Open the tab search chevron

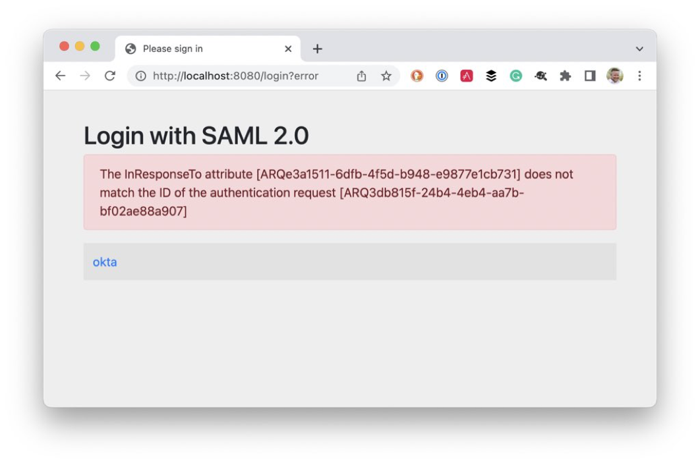638,48
